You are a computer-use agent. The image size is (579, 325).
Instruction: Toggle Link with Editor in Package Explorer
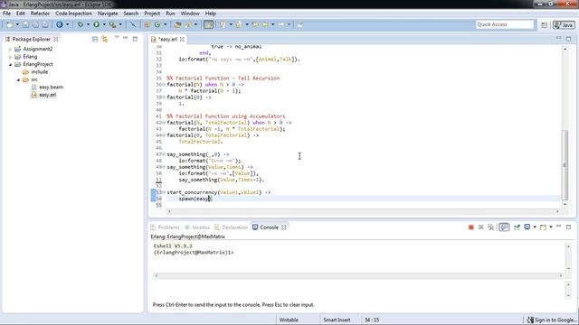[105, 39]
